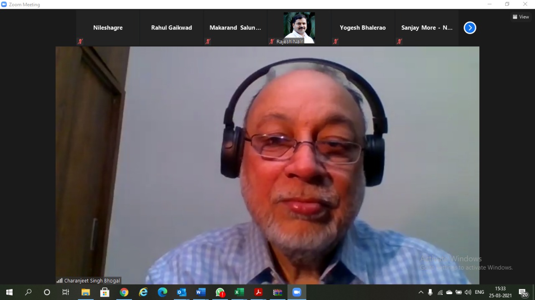Click the battery icon in system tray

459,292
